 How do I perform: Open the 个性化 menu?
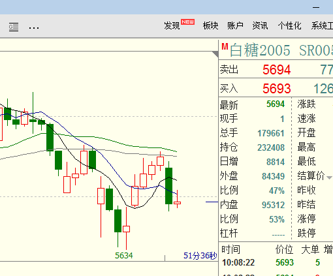[289, 25]
